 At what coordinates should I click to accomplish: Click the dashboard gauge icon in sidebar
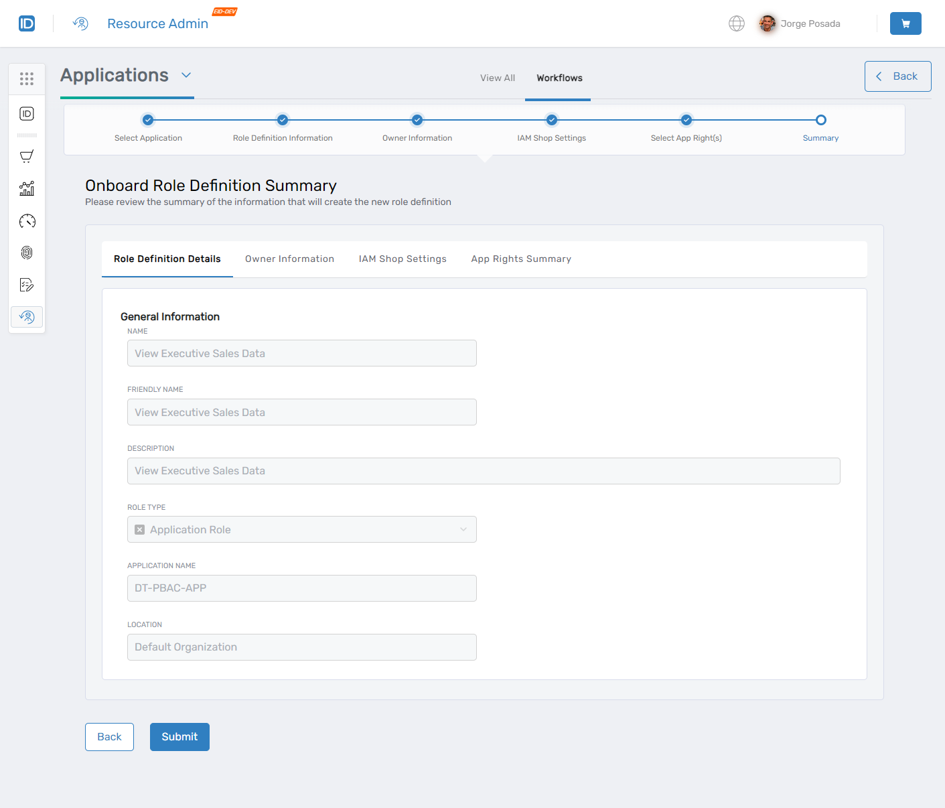[27, 221]
